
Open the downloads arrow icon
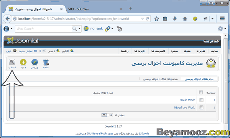click(175, 19)
